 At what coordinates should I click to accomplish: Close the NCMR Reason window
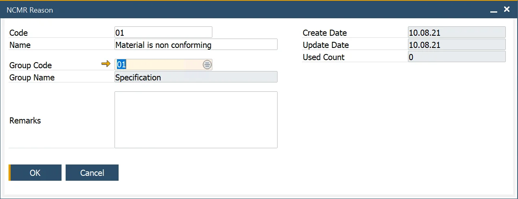[507, 9]
